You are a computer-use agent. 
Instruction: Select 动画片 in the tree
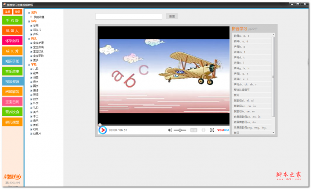[x=37, y=134]
